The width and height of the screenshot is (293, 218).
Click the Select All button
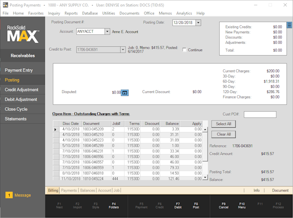coord(224,124)
